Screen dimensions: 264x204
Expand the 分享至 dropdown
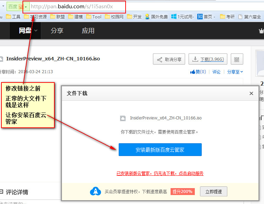tap(235, 72)
